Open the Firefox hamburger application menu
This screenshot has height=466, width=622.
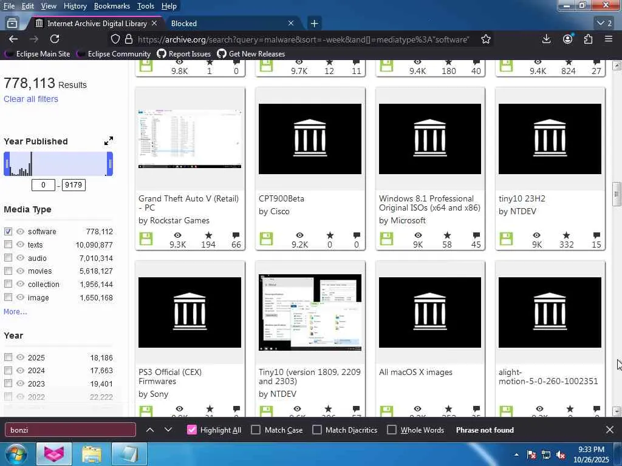coord(609,39)
